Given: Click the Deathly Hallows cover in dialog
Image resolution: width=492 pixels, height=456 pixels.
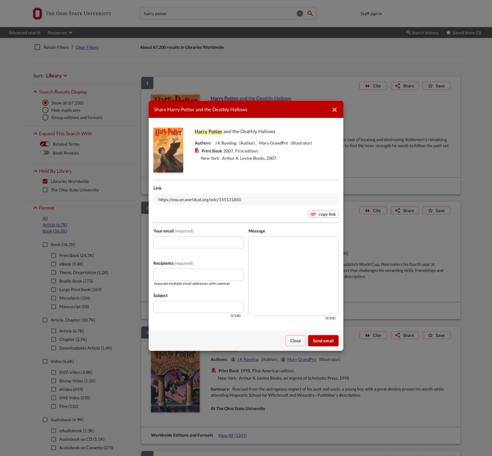Looking at the screenshot, I should point(168,150).
